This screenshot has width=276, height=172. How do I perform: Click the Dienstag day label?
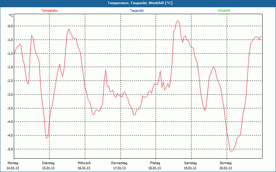pos(48,163)
